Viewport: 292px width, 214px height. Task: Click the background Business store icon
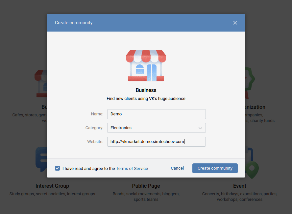[40, 84]
